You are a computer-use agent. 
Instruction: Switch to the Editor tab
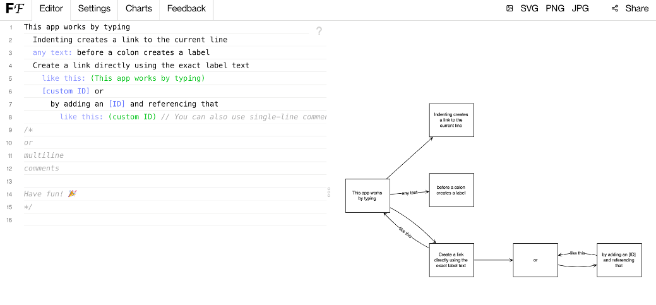coord(51,9)
